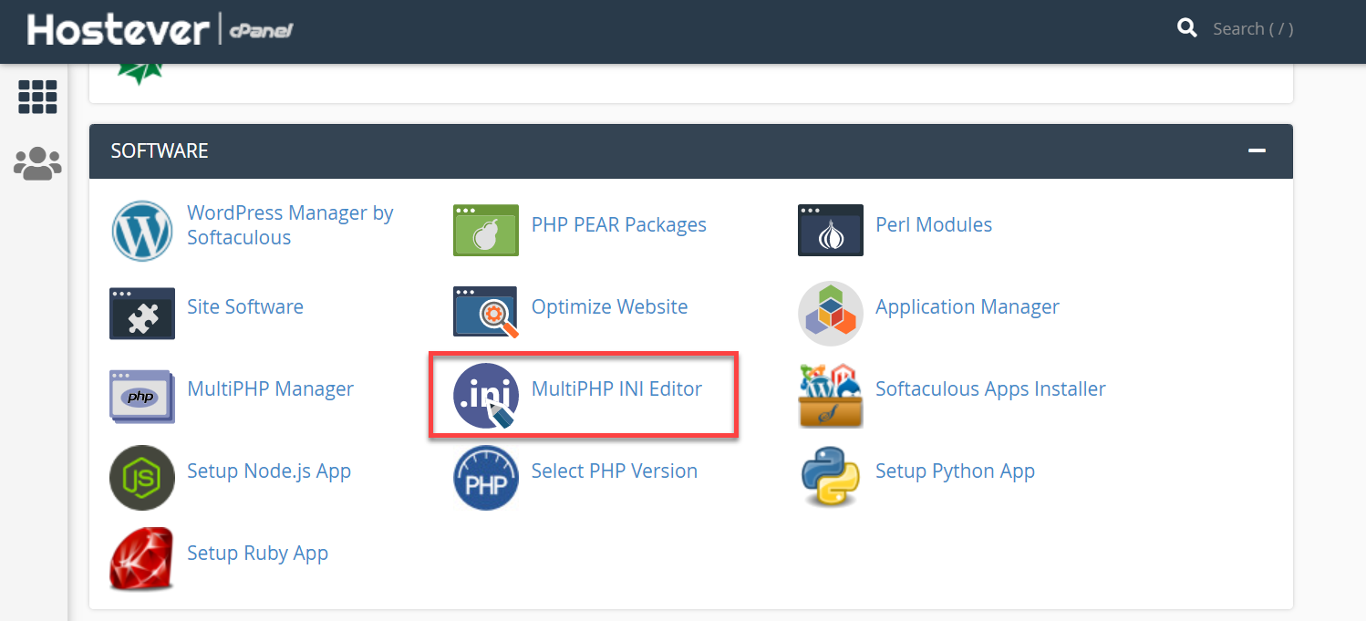
Task: Focus the Search input field
Action: click(x=1253, y=29)
